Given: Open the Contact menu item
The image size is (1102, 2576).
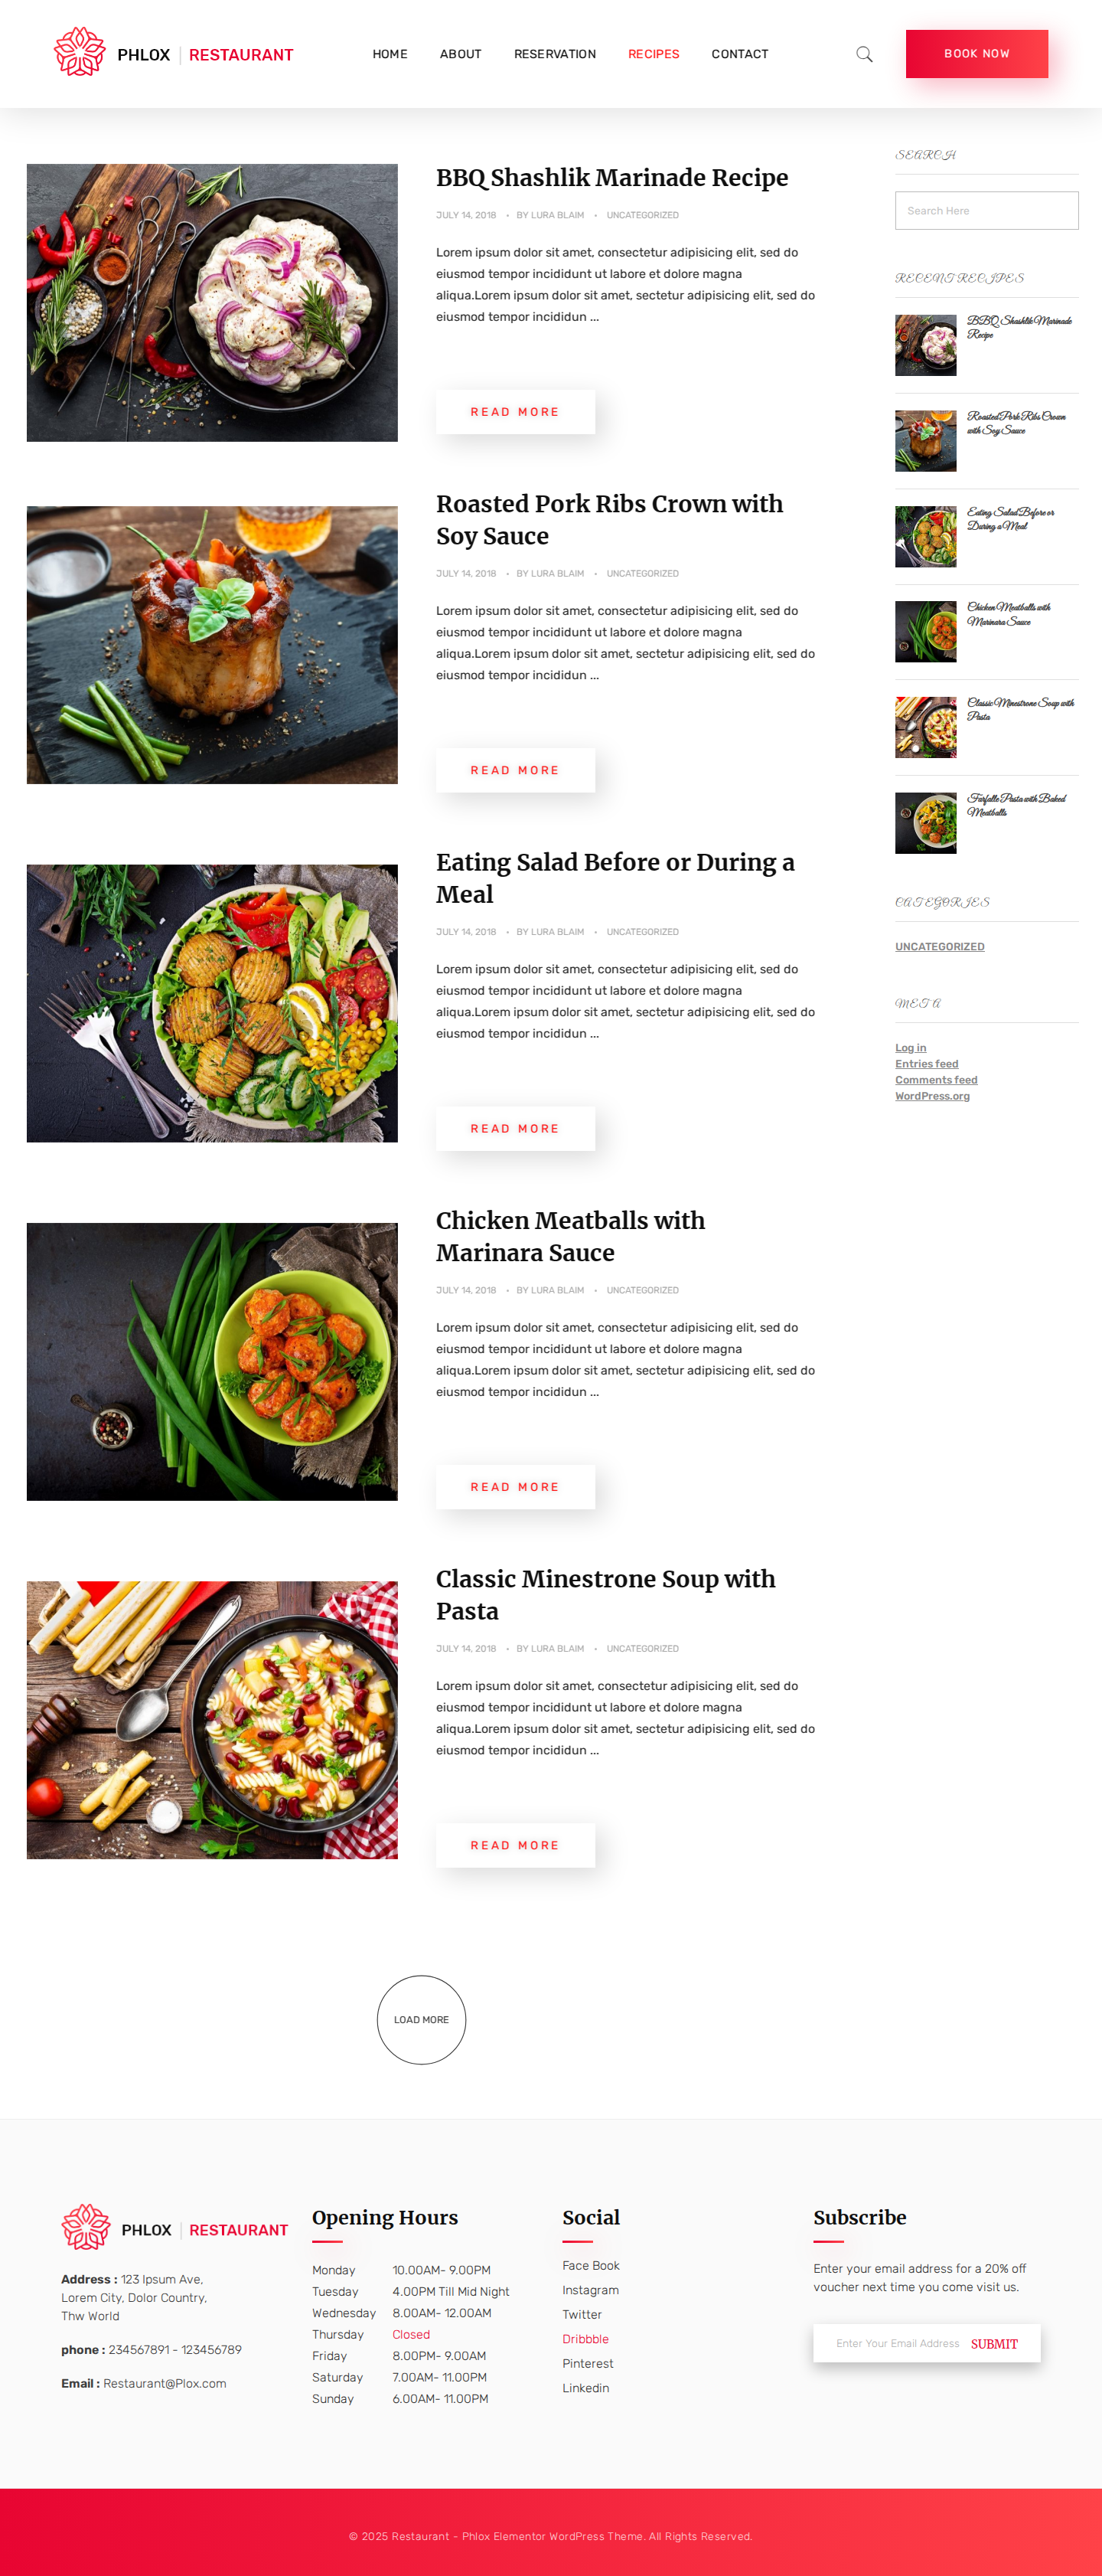Looking at the screenshot, I should coord(739,54).
